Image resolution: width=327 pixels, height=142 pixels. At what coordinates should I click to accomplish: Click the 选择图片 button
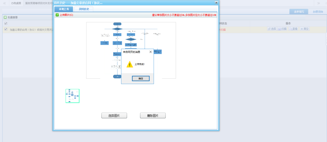114,116
